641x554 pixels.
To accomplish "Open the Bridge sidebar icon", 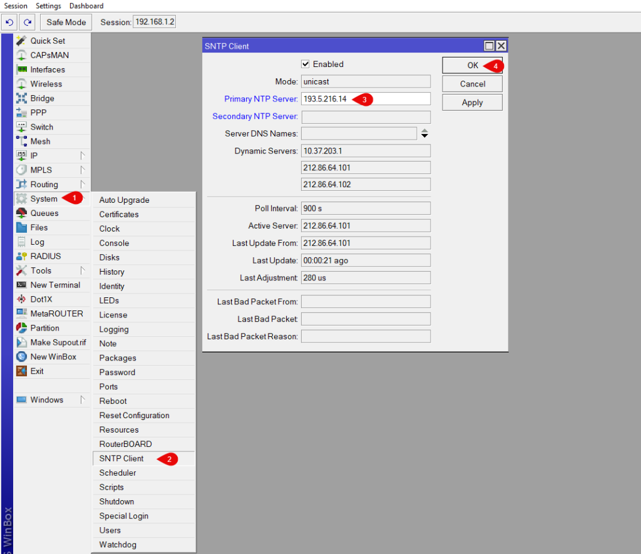I will 21,98.
